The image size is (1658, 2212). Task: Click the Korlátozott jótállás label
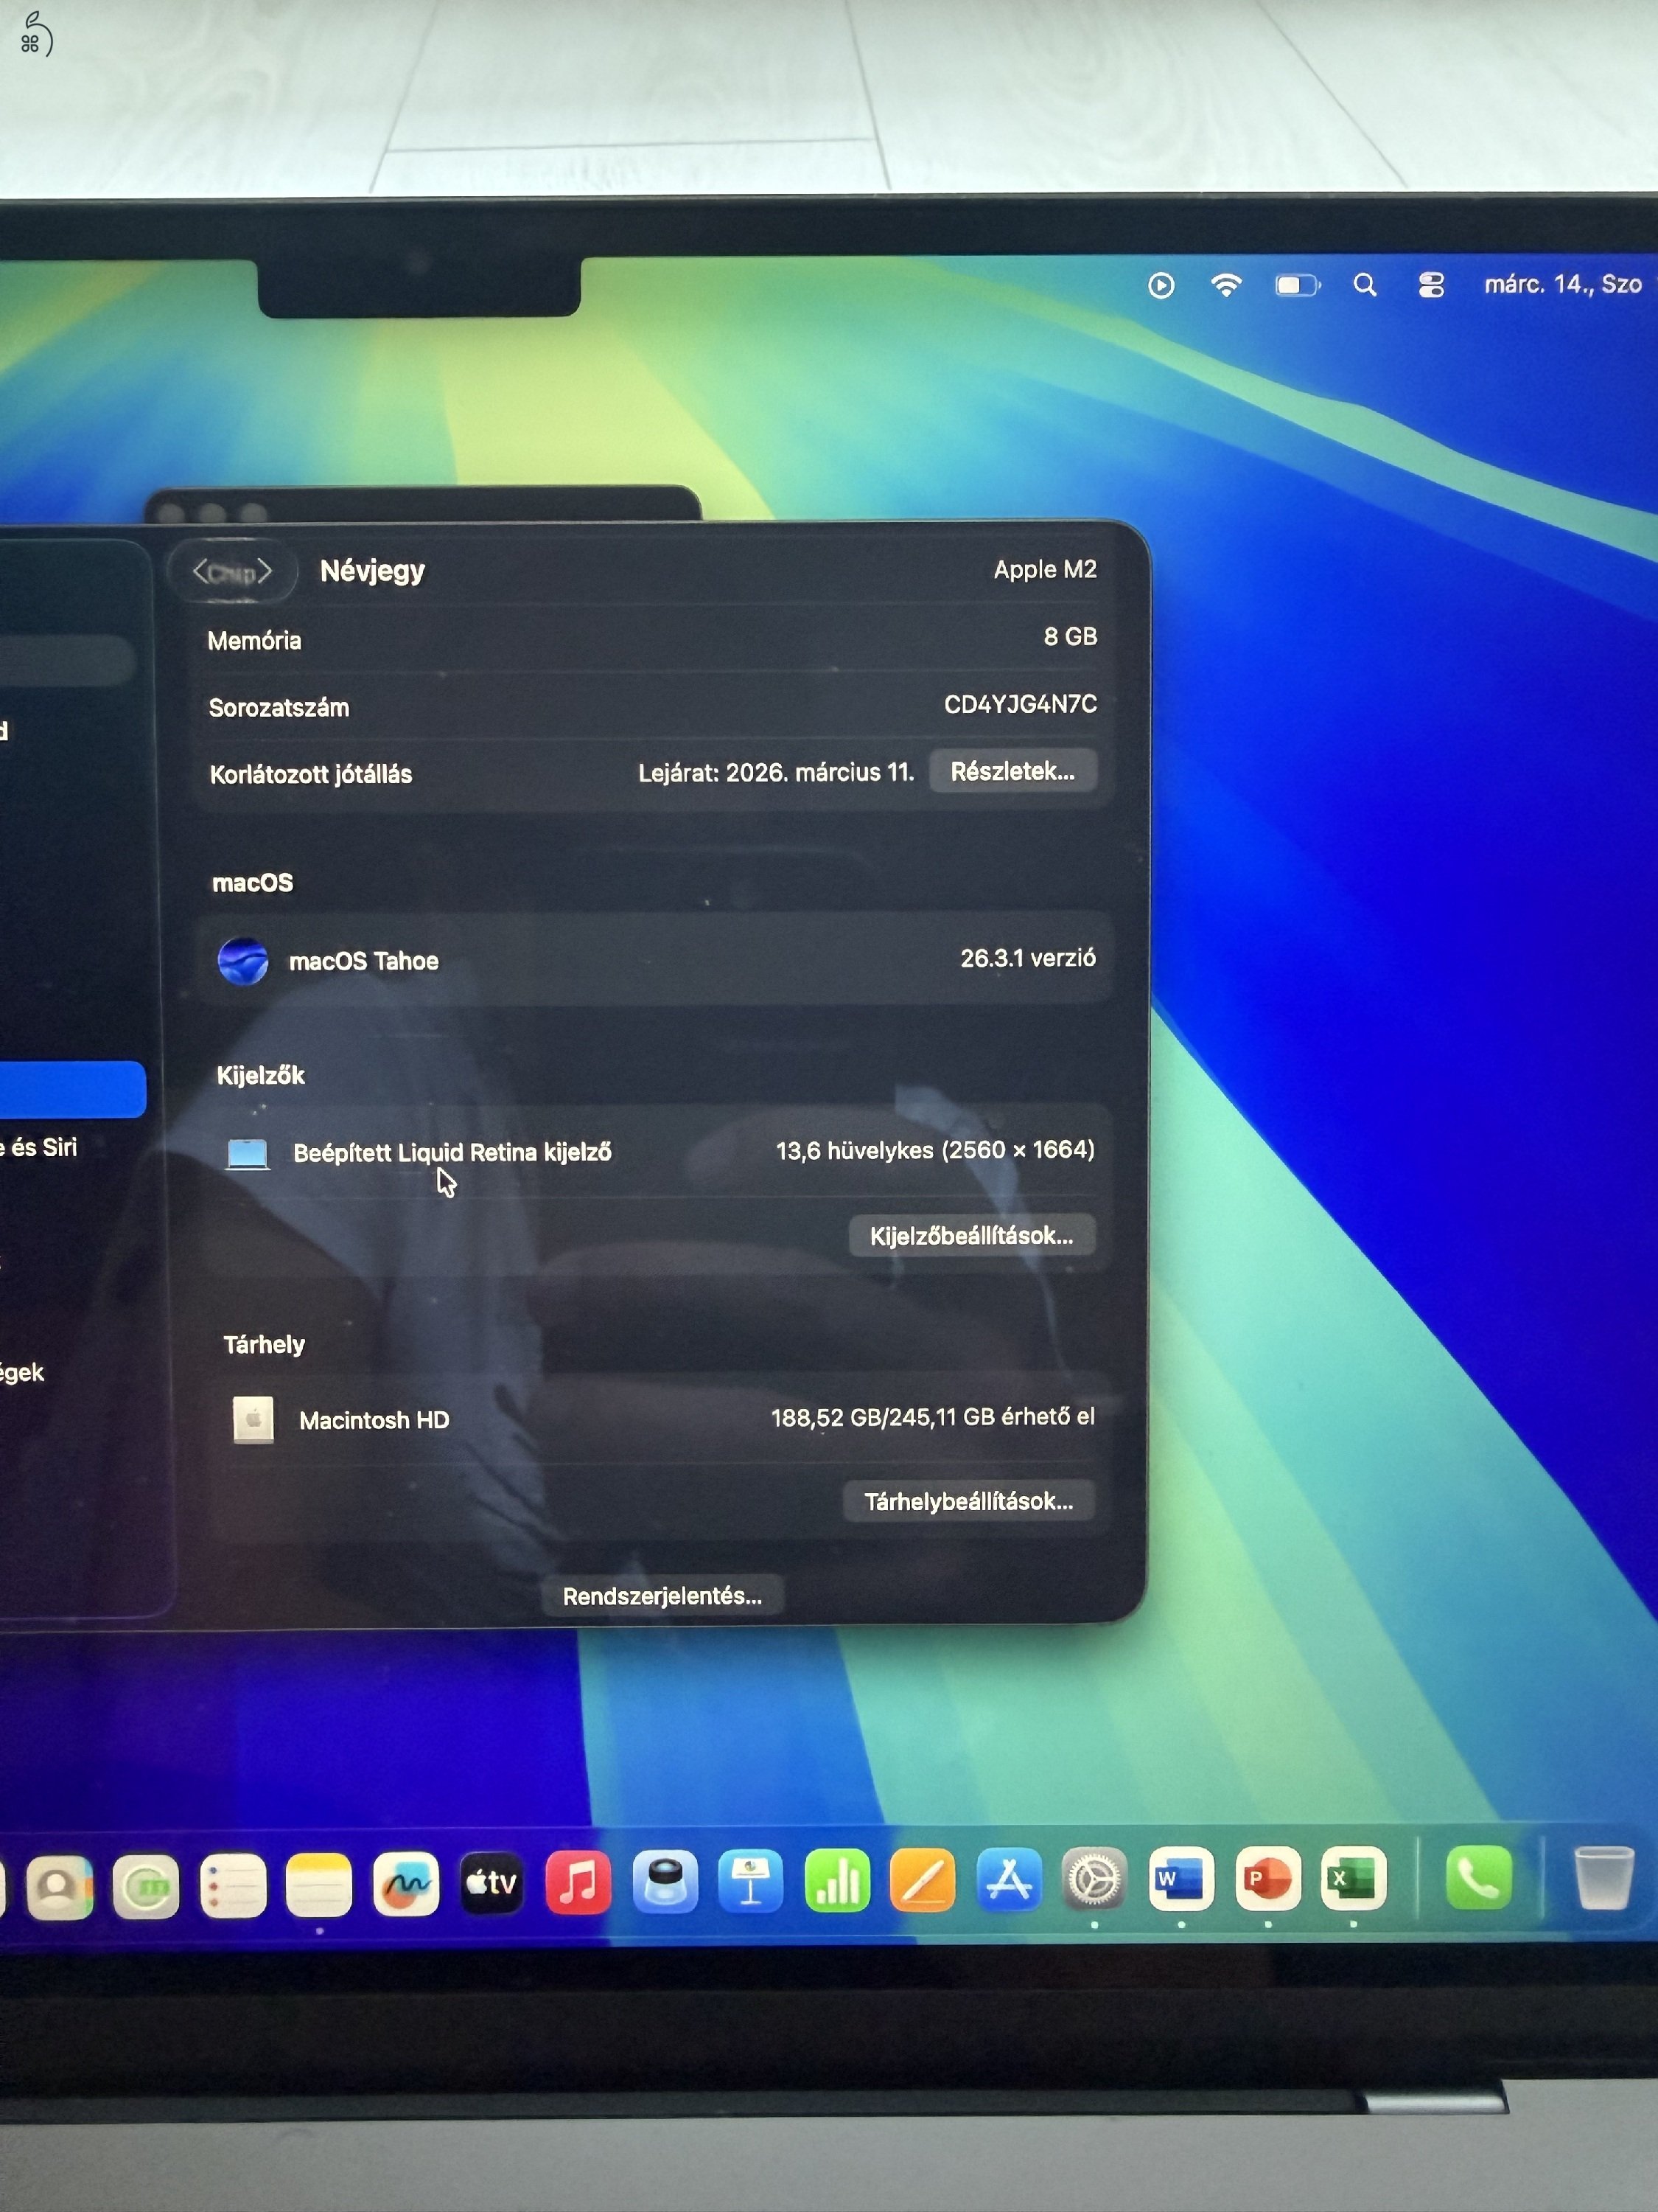click(x=311, y=775)
